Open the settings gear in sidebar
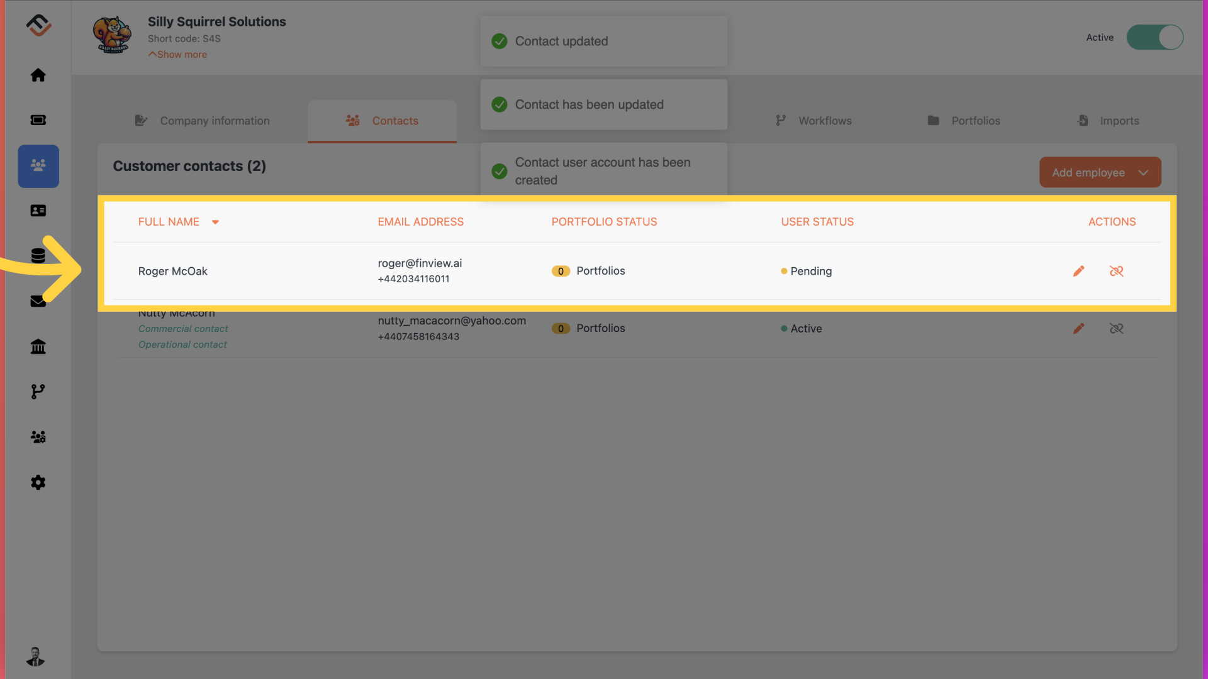Screen dimensions: 1208x679 point(38,482)
